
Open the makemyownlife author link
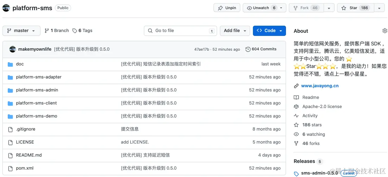point(34,49)
